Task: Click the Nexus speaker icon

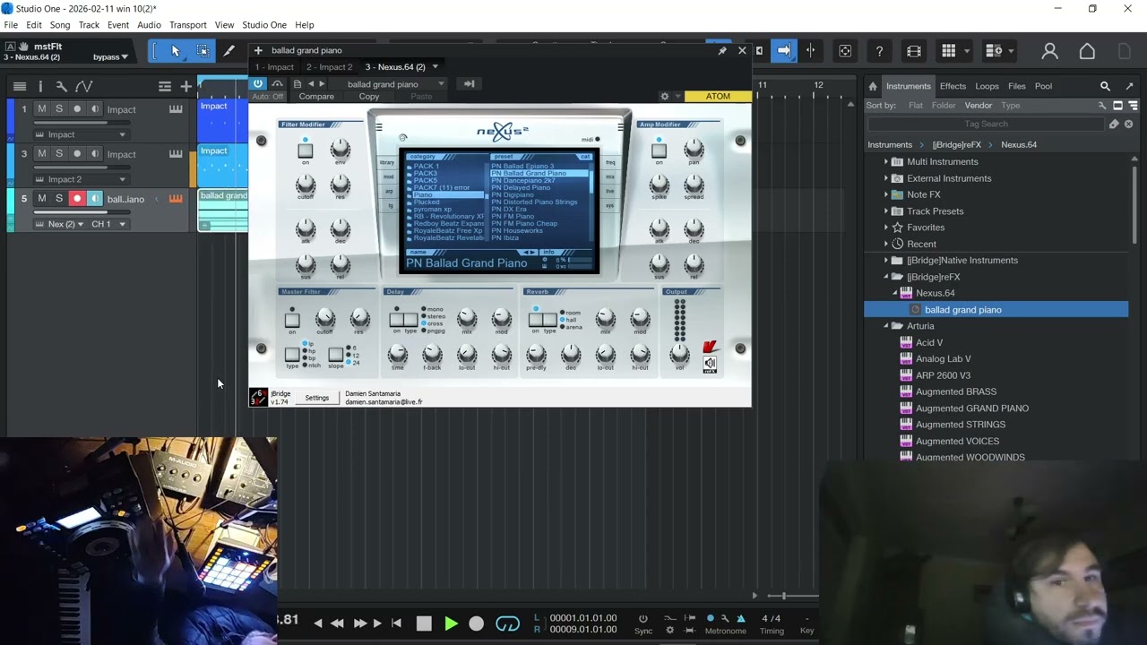Action: 710,364
